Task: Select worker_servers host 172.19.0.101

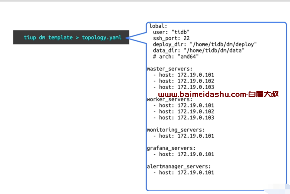Action: (184, 105)
